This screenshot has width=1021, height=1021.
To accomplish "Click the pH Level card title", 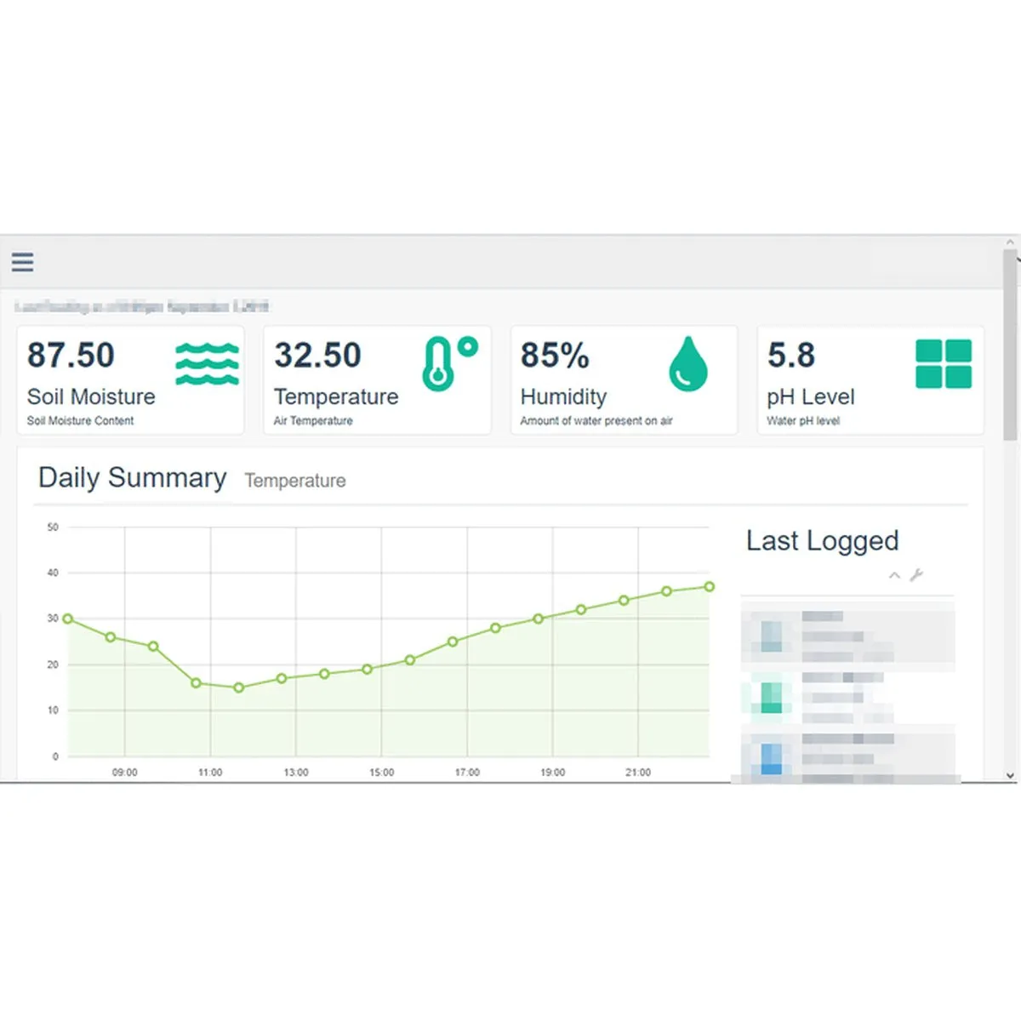I will pyautogui.click(x=811, y=397).
